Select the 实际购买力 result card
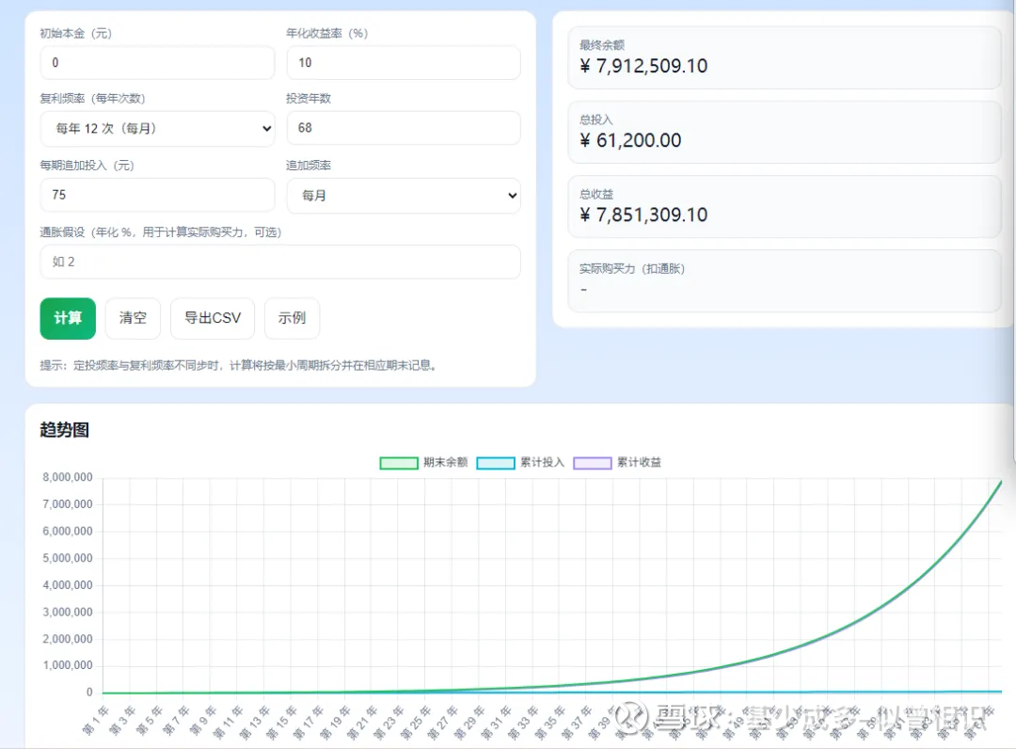Viewport: 1016px width, 749px height. pyautogui.click(x=783, y=280)
